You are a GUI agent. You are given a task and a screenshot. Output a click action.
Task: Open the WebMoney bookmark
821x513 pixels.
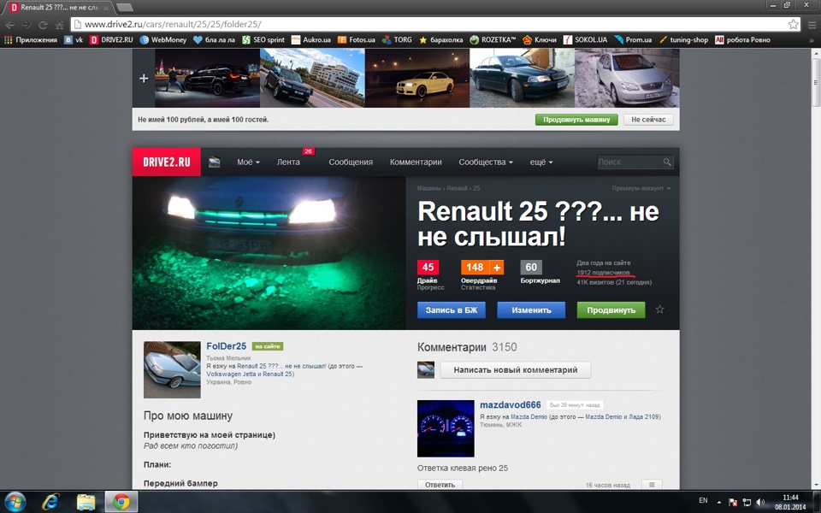[x=163, y=40]
